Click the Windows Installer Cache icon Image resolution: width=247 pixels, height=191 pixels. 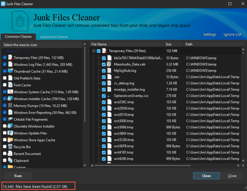(10, 99)
